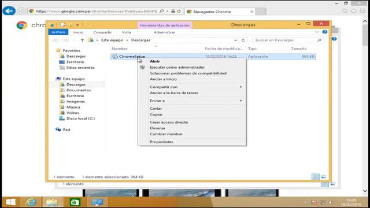Open Imágenes in the navigation pane
Viewport: 370px width, 208px height.
[76, 102]
